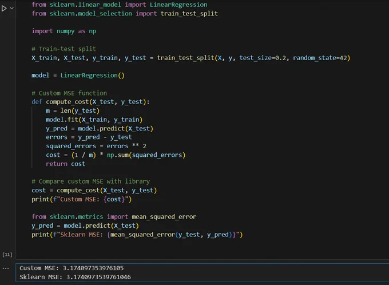
Task: Click 'cost = compute_cost(X_test, y_test)' line
Action: (x=94, y=191)
